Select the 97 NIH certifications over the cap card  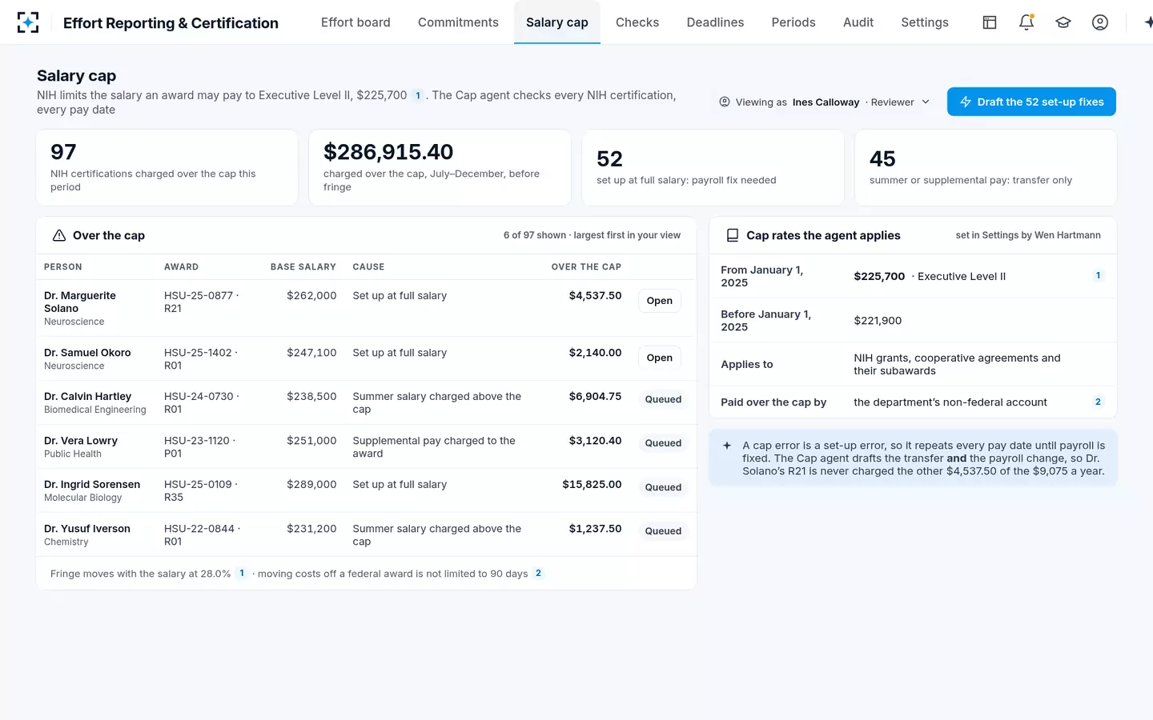pyautogui.click(x=167, y=168)
